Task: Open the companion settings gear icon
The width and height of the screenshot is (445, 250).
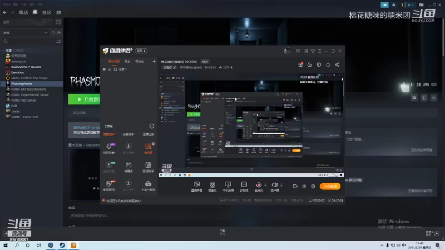Action: tap(313, 186)
